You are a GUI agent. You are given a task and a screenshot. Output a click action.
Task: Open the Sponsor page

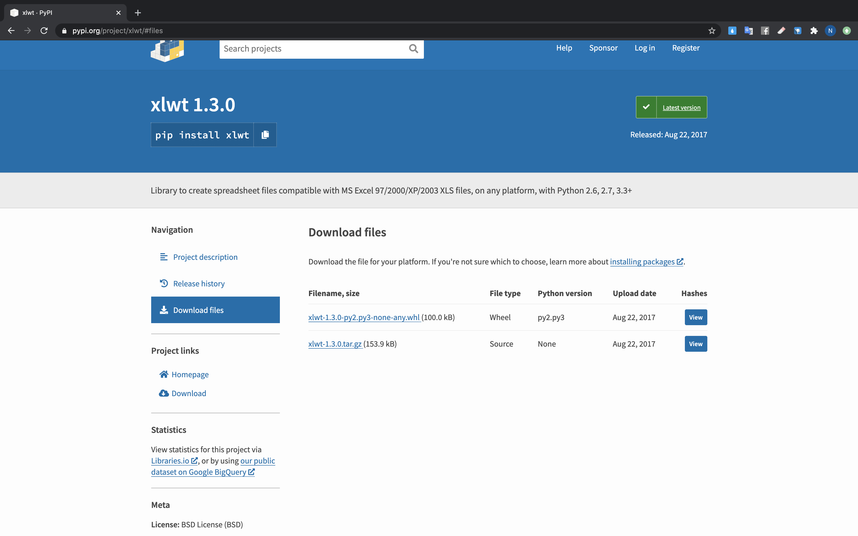pyautogui.click(x=603, y=48)
